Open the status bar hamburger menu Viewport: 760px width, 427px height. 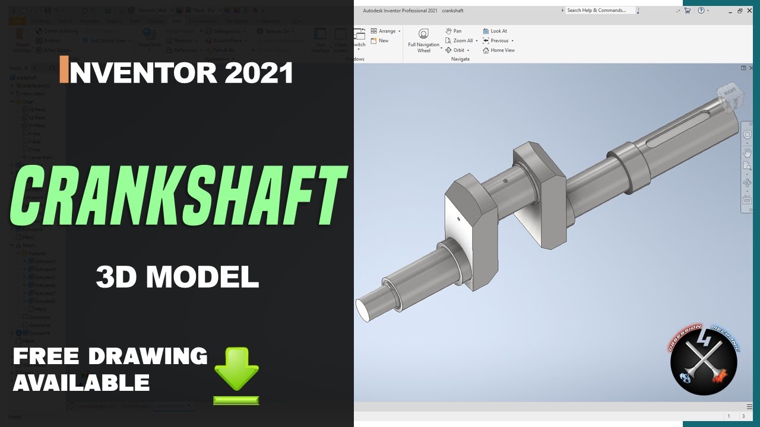[x=749, y=406]
